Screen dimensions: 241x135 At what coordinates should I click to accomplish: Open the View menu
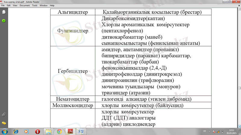click(x=15, y=5)
